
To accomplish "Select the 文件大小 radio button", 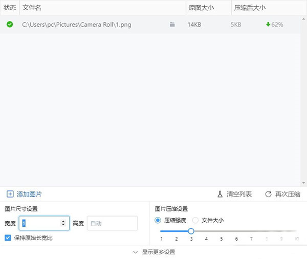I will click(195, 220).
